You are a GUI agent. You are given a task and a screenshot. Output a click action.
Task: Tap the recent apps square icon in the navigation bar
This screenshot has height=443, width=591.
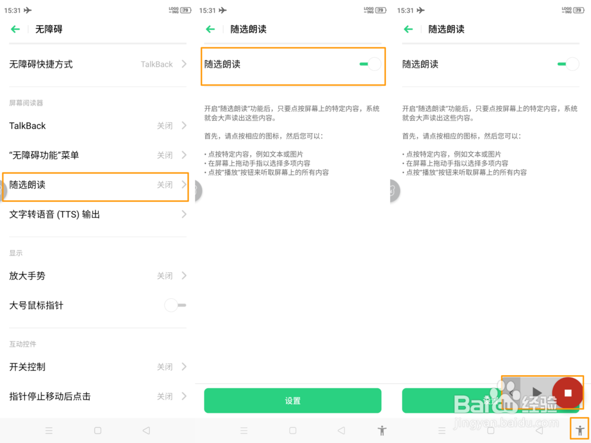point(98,431)
